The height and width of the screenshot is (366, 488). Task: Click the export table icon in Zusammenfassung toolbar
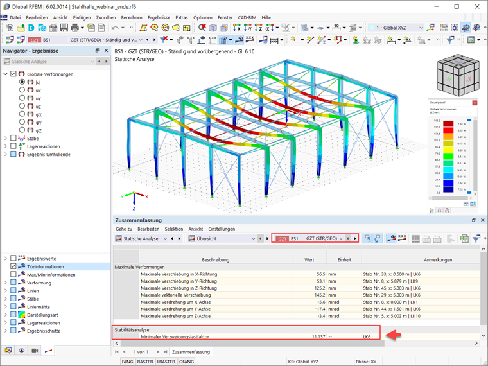click(x=464, y=239)
